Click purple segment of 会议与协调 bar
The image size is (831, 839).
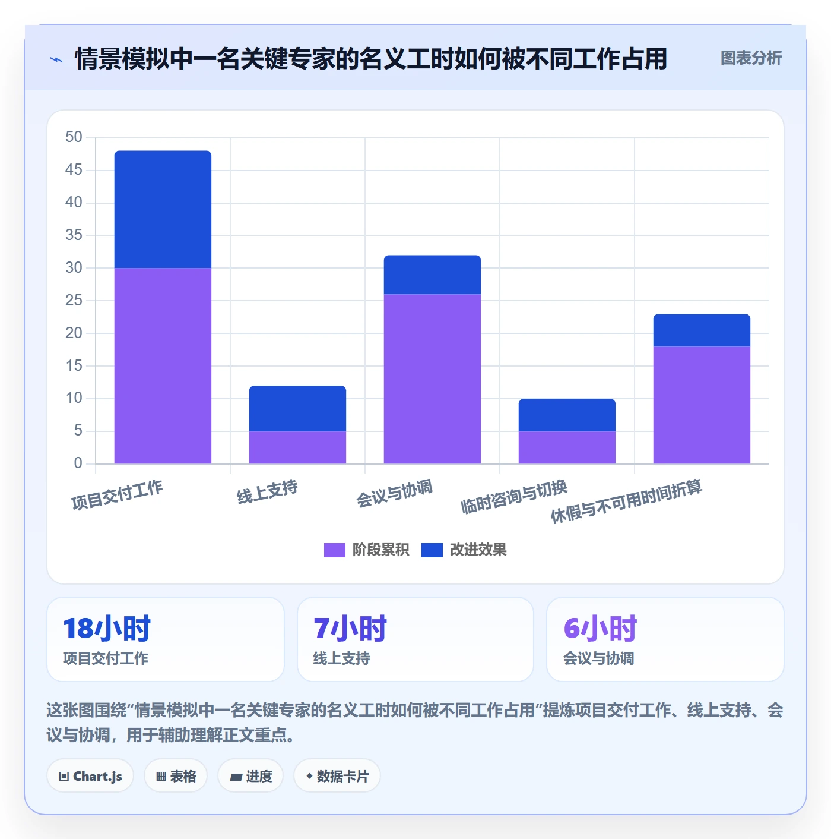pos(432,379)
